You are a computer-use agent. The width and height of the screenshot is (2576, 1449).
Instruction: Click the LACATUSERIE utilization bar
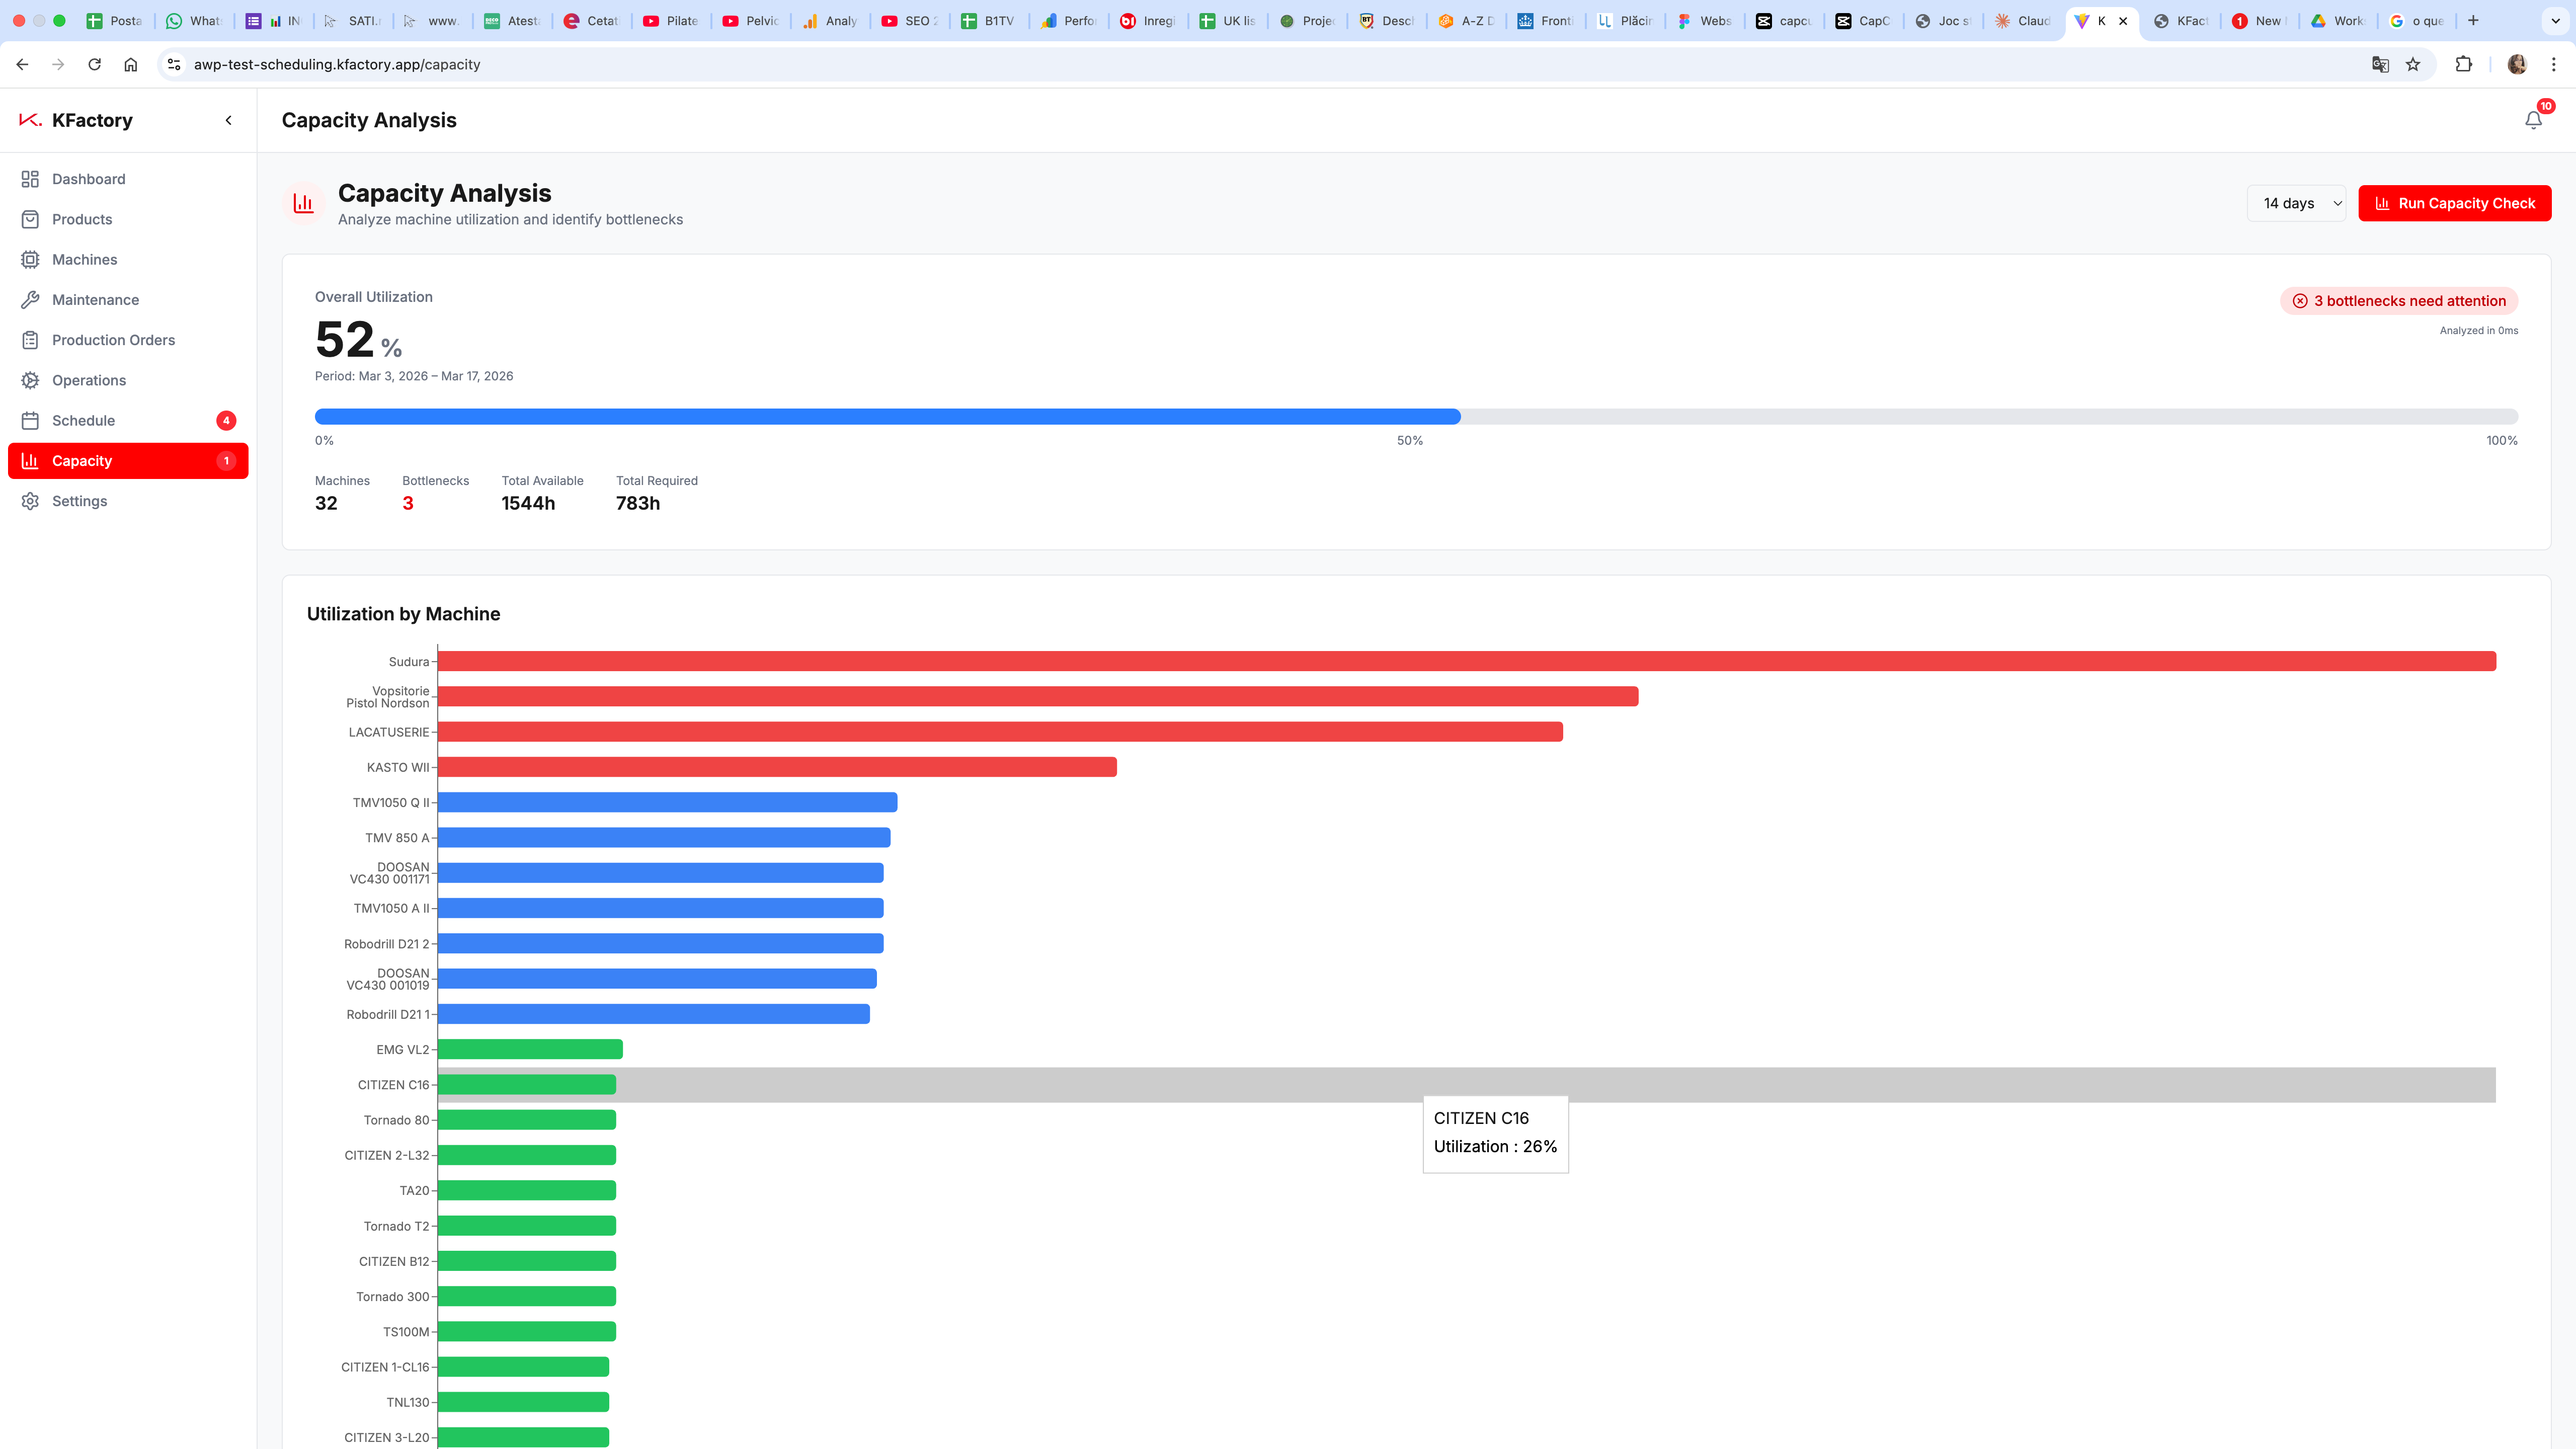tap(1000, 732)
